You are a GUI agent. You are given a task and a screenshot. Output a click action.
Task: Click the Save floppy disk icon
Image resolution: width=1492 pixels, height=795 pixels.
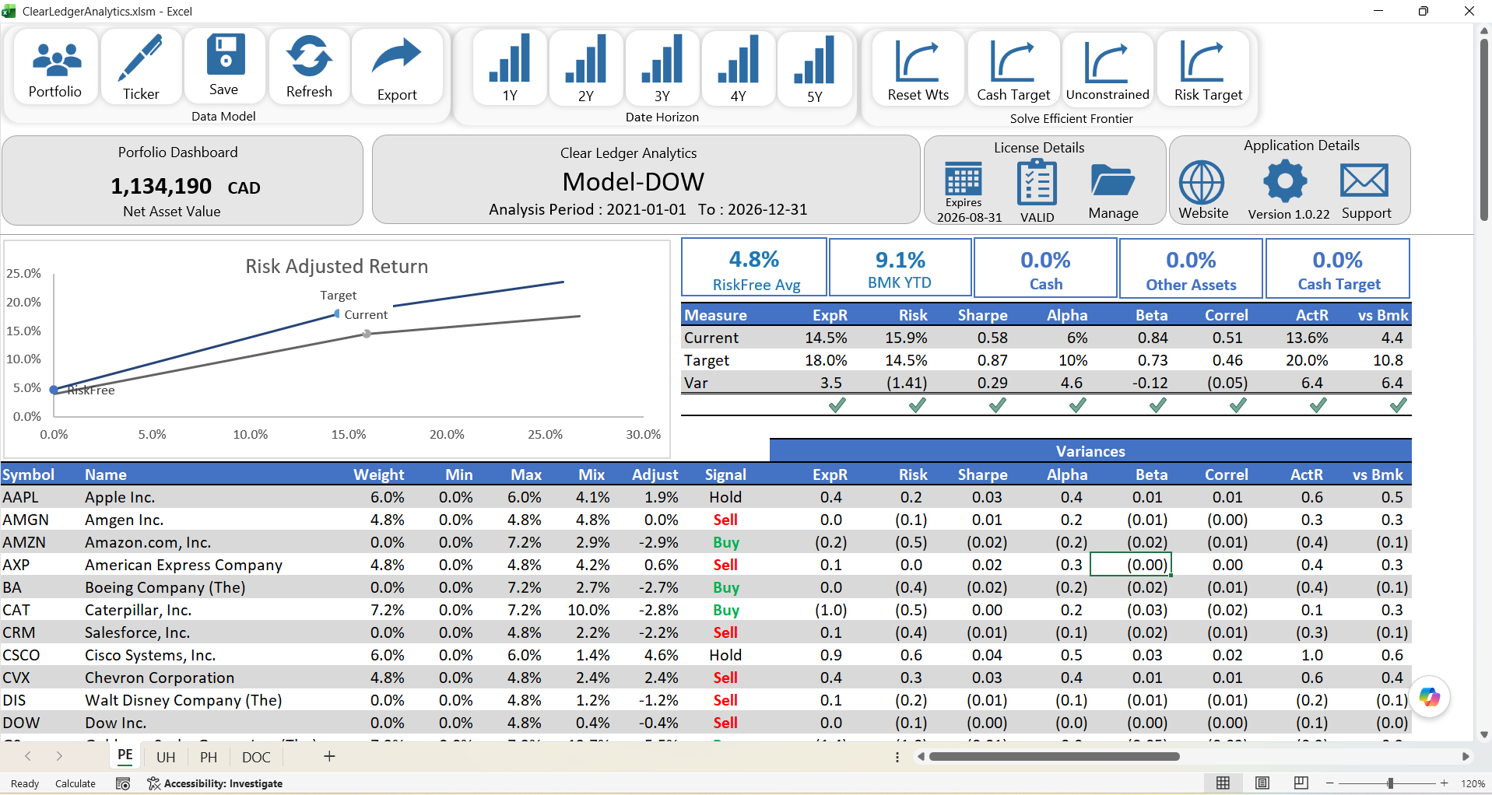click(225, 54)
